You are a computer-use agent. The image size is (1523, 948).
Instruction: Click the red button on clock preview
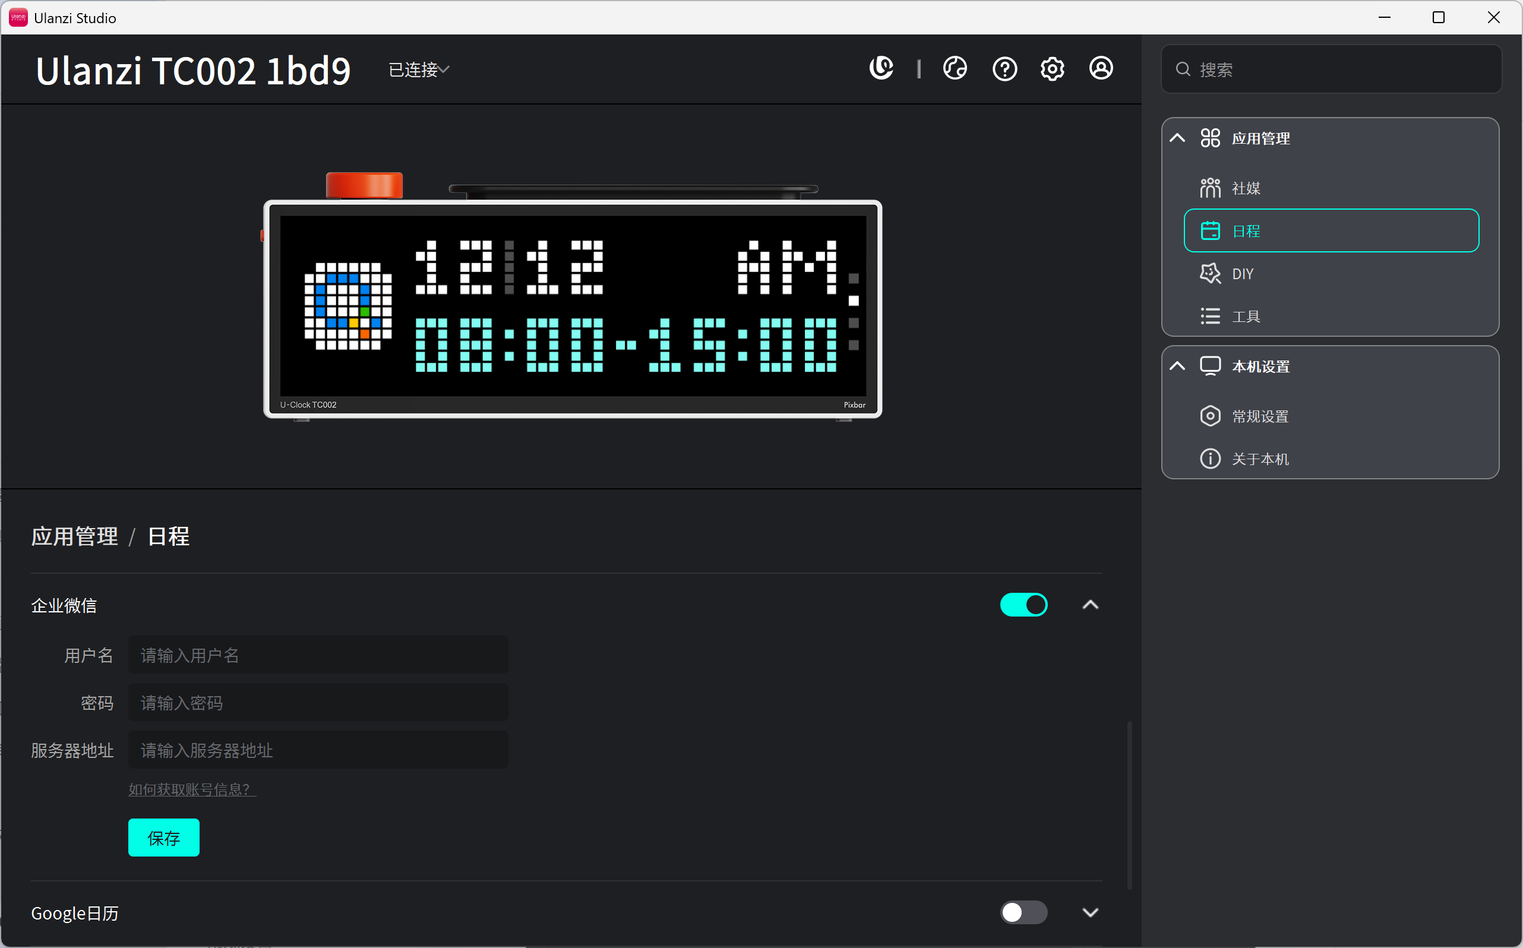point(364,185)
